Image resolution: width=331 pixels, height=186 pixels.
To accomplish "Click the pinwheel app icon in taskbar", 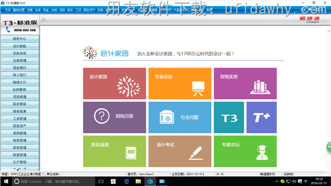I will coord(113,181).
